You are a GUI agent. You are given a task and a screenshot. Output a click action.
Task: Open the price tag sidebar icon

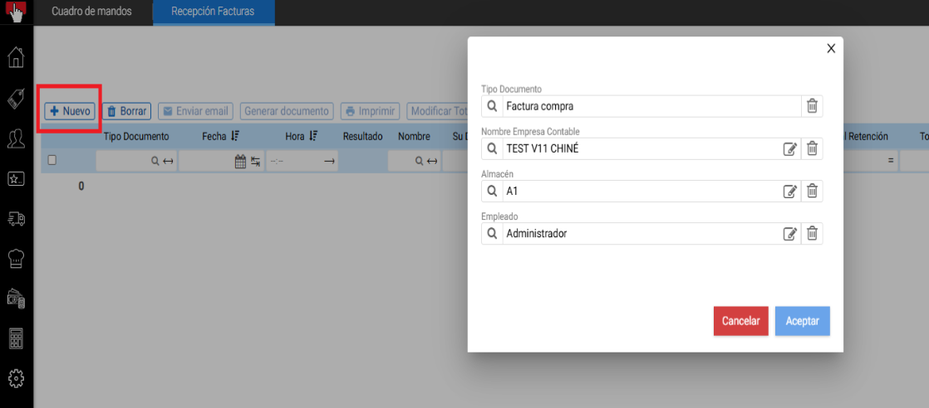coord(17,99)
